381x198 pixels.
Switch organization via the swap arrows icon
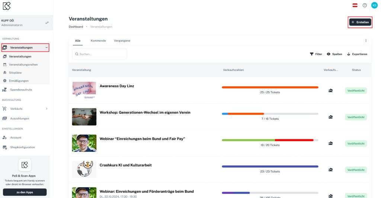point(47,23)
